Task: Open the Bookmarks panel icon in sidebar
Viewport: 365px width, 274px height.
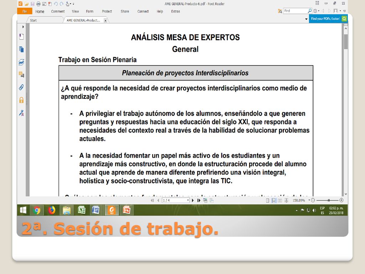Action: click(x=21, y=37)
